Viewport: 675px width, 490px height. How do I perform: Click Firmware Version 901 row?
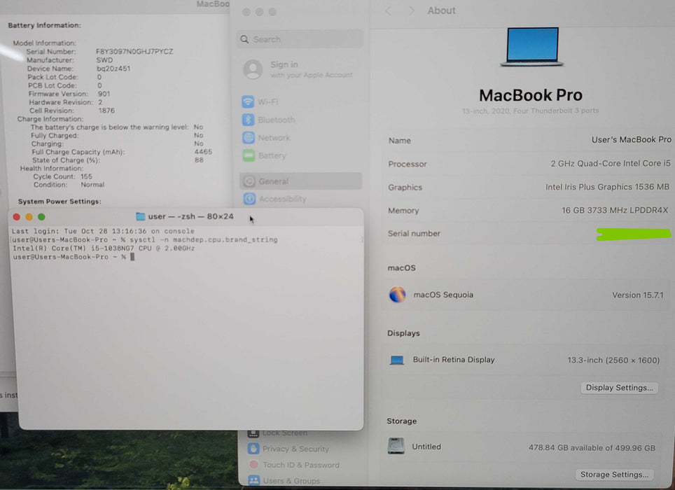(x=69, y=94)
